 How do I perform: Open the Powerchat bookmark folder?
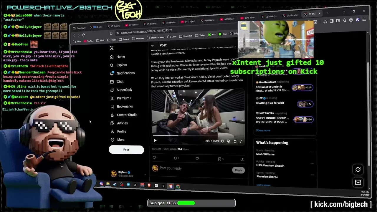[185, 36]
